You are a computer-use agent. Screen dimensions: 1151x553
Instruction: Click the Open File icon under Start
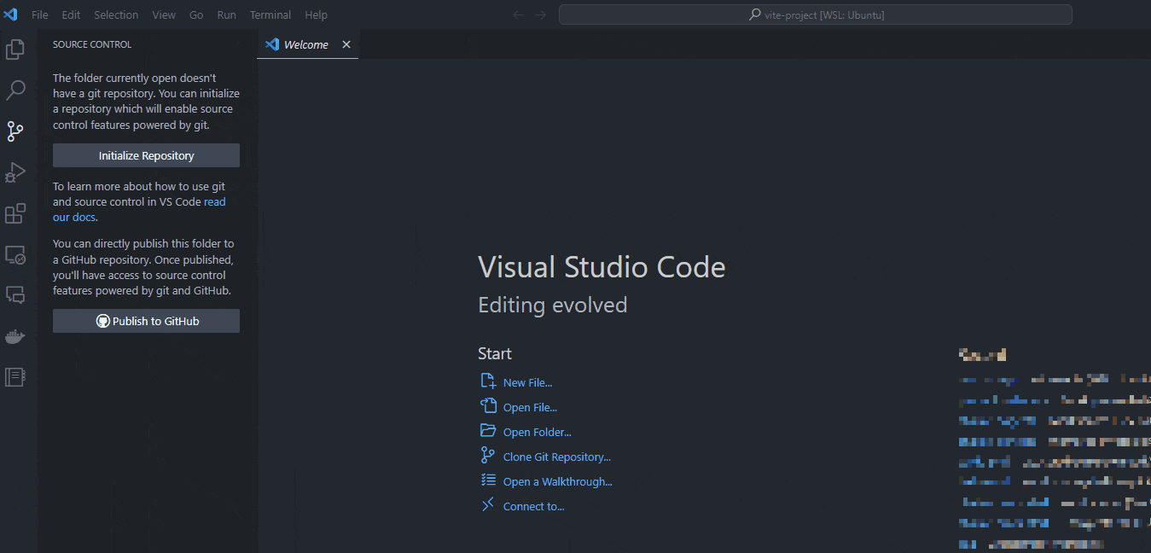coord(488,406)
